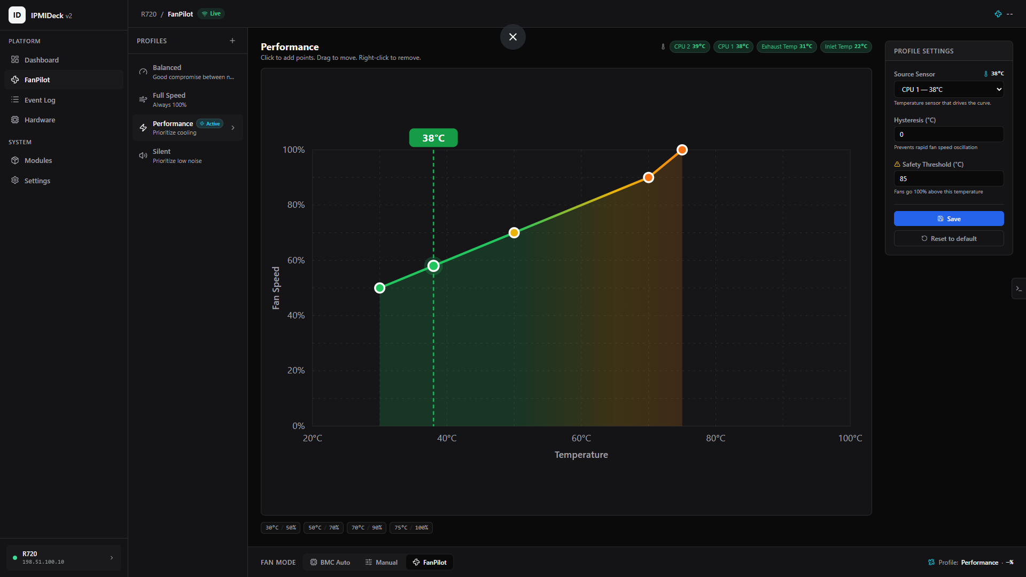Open the Modules page
The height and width of the screenshot is (577, 1026).
point(64,160)
